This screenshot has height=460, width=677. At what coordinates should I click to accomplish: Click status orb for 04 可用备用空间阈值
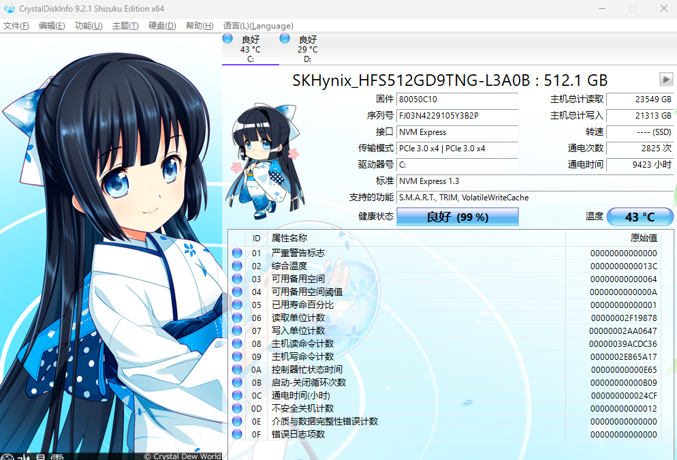pos(237,292)
